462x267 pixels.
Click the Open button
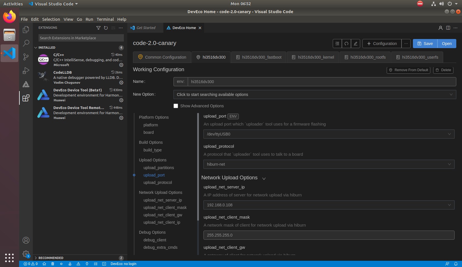tap(447, 44)
